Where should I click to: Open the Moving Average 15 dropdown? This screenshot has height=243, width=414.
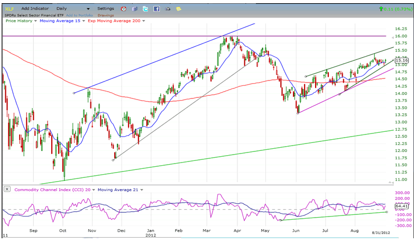tap(82, 21)
